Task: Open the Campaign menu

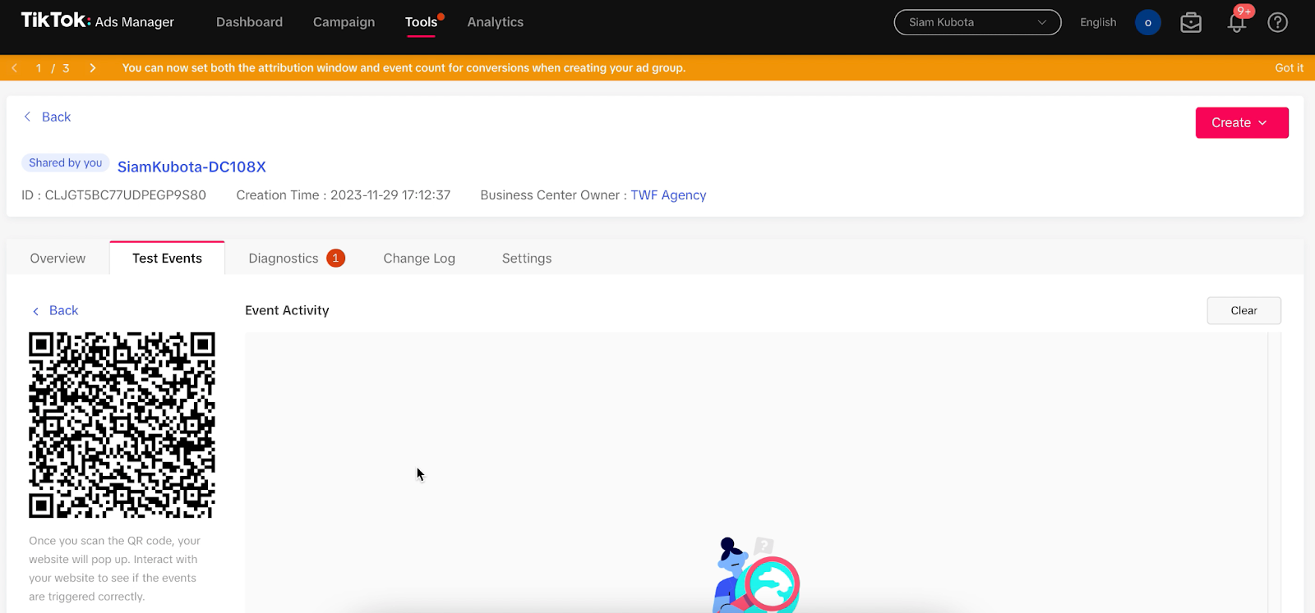Action: [344, 22]
